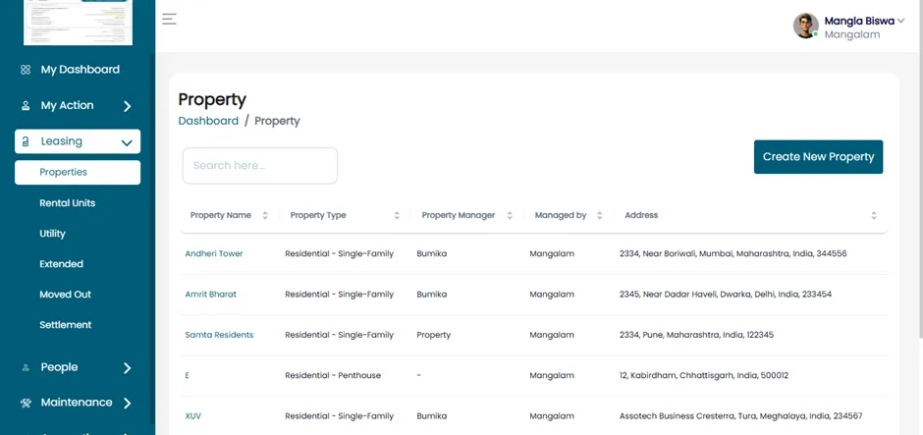
Task: Click the Leasing lock icon
Action: click(26, 141)
